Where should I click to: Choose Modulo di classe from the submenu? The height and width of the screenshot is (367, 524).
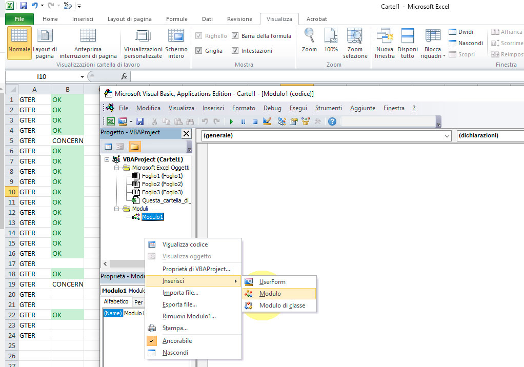(x=279, y=305)
